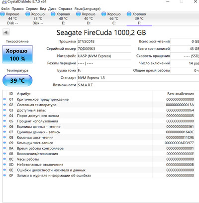The height and width of the screenshot is (203, 199).
Task: Select row Составная температура
Action: (99, 105)
